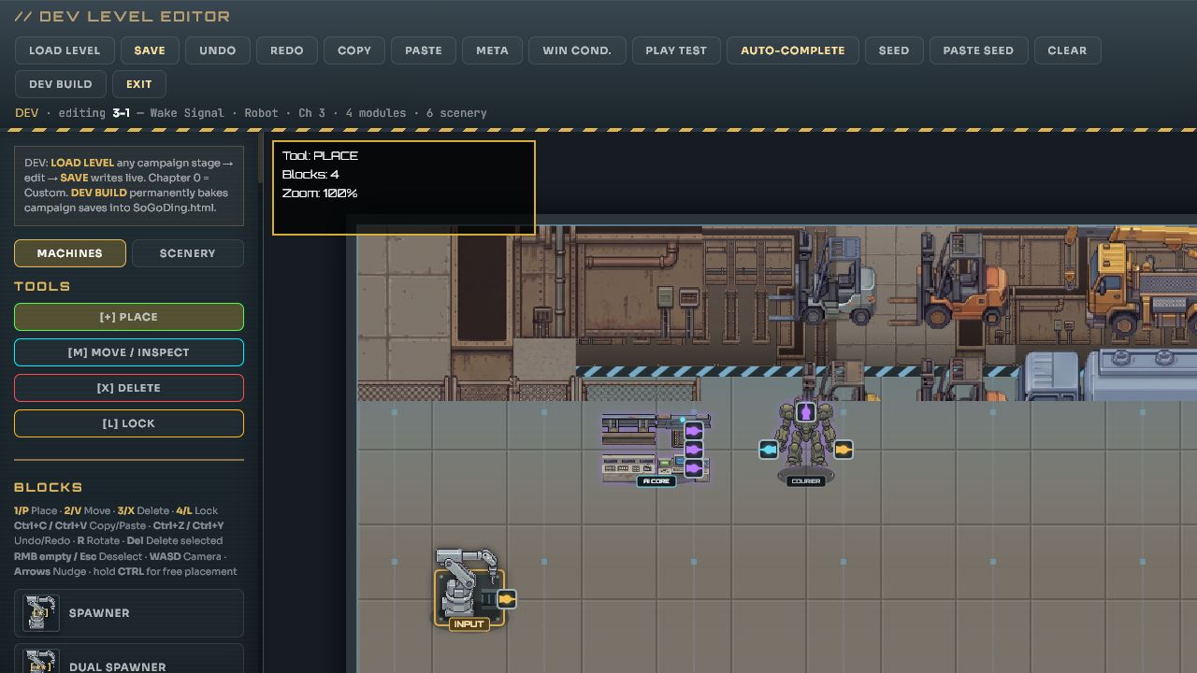Click the bottom purple port on AI Core
1197x673 pixels.
694,468
